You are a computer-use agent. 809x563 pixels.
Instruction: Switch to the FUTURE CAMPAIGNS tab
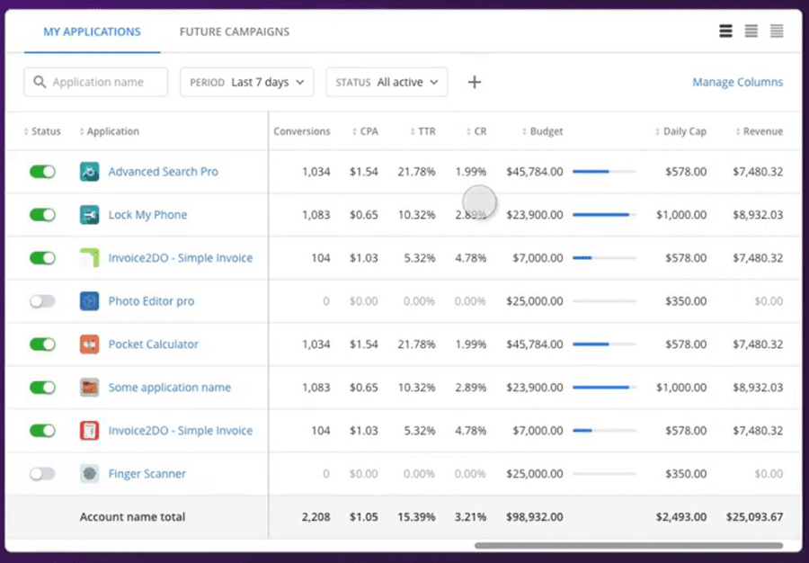pos(234,31)
